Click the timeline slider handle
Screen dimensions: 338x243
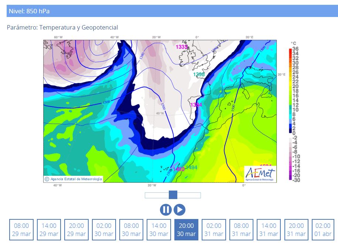coord(173,195)
